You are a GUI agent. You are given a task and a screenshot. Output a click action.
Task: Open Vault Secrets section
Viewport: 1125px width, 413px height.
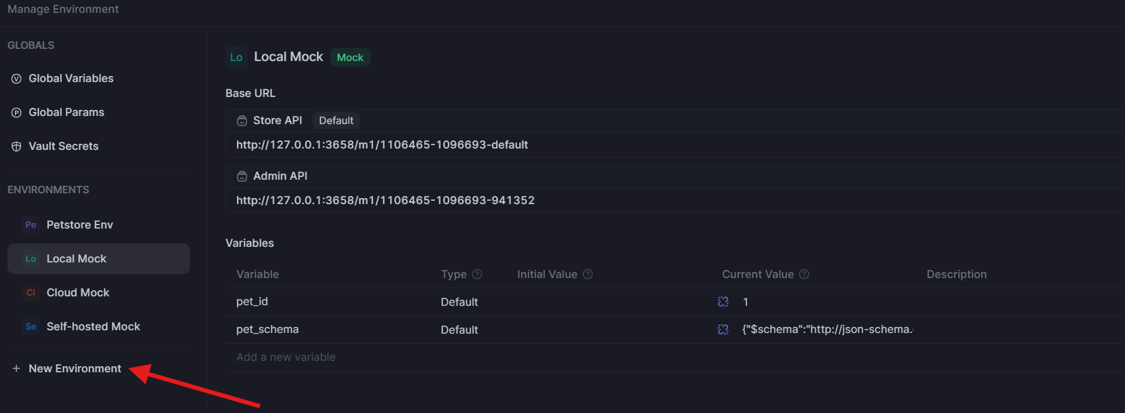(64, 146)
